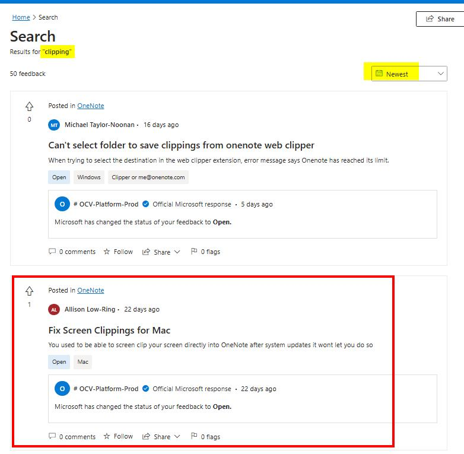Click the 50 feedback count text
The width and height of the screenshot is (464, 454).
point(27,74)
